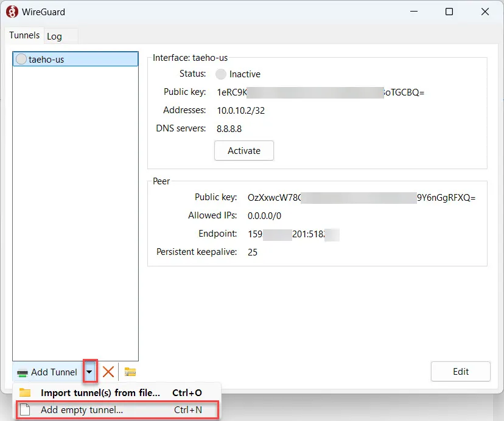Maximize the WireGuard window
This screenshot has height=421, width=504.
coord(449,12)
